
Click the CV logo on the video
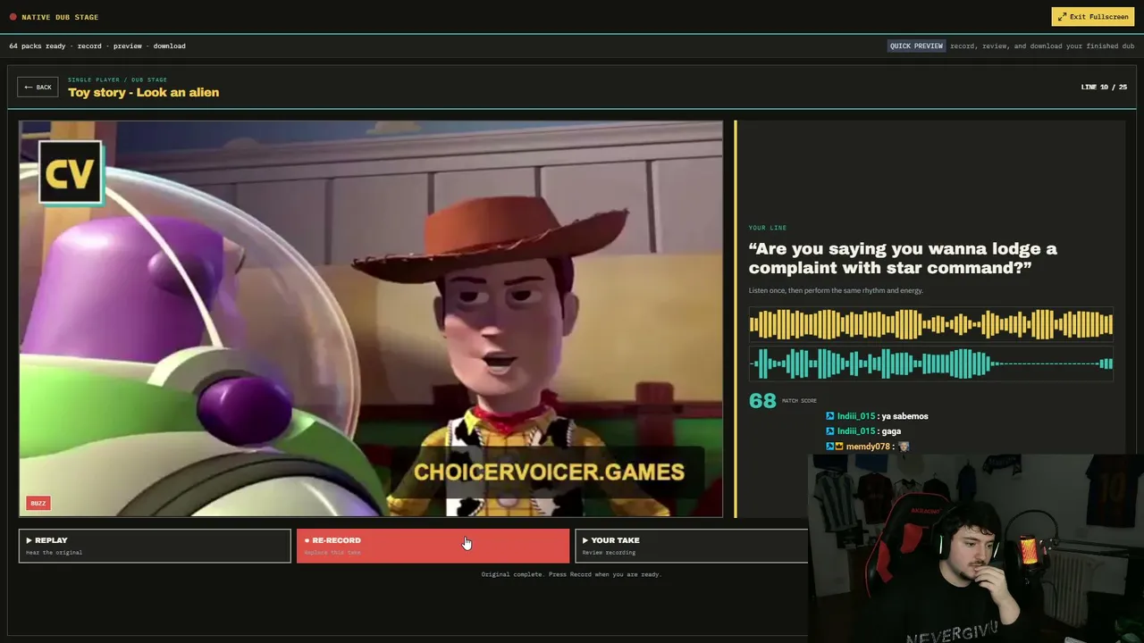tap(71, 173)
